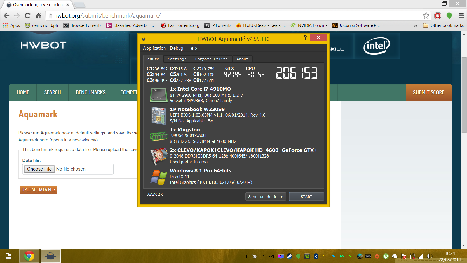The image size is (467, 263).
Task: Open the uTorrent tray icon
Action: pyautogui.click(x=386, y=256)
